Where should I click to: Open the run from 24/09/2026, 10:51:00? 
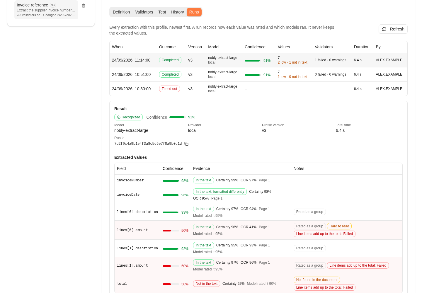258,74
